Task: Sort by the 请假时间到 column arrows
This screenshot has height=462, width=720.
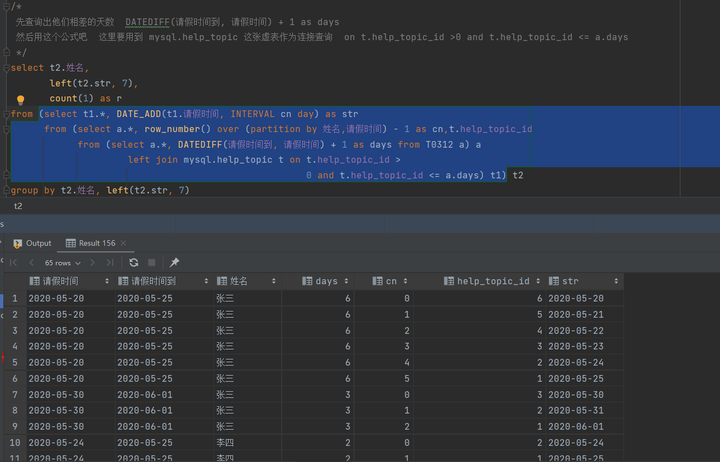Action: click(206, 281)
